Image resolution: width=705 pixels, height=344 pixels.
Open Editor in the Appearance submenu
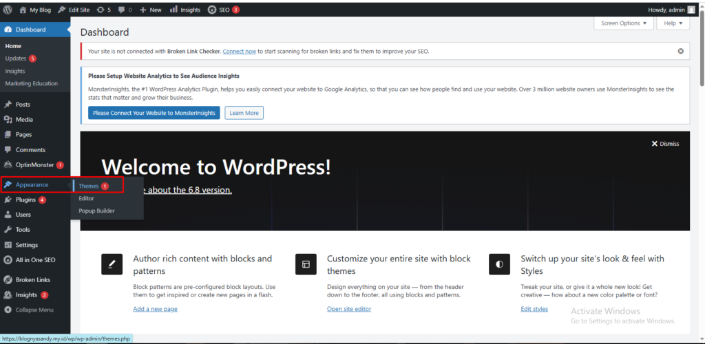(86, 198)
